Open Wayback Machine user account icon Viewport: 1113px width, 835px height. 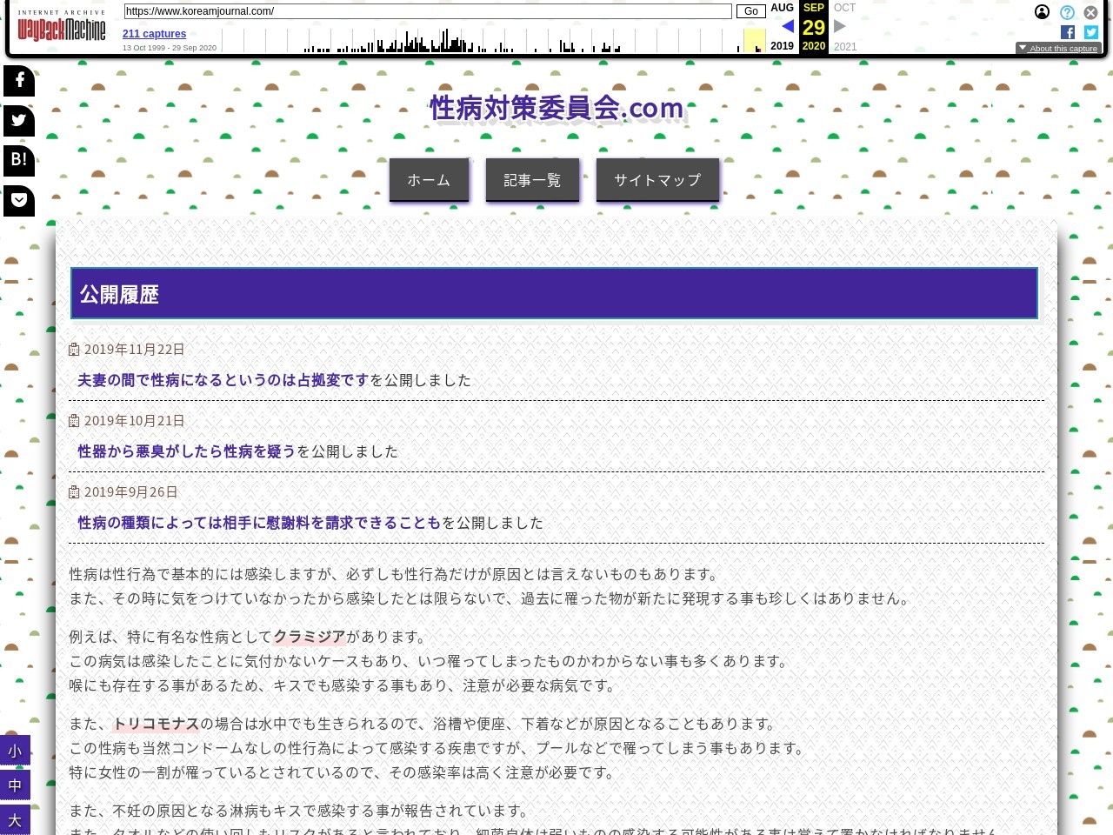click(1042, 12)
